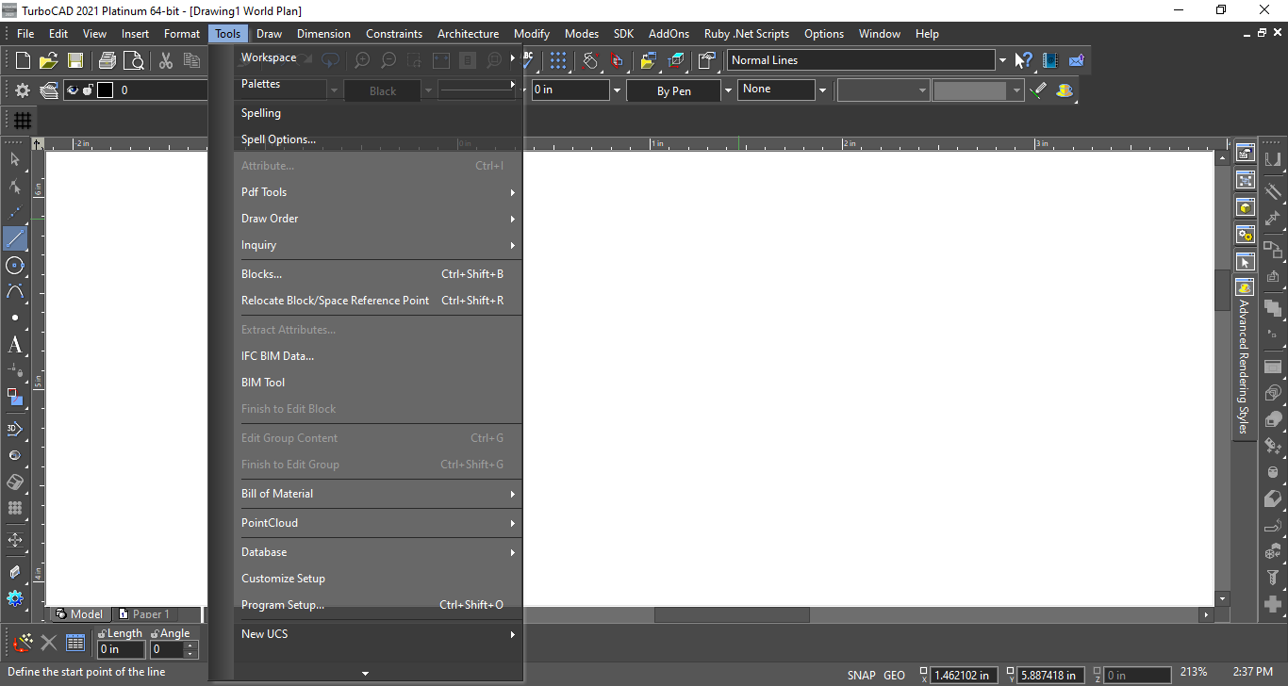Screen dimensions: 1288x686
Task: Open the 3D tools icon in the left toolbar
Action: point(15,429)
